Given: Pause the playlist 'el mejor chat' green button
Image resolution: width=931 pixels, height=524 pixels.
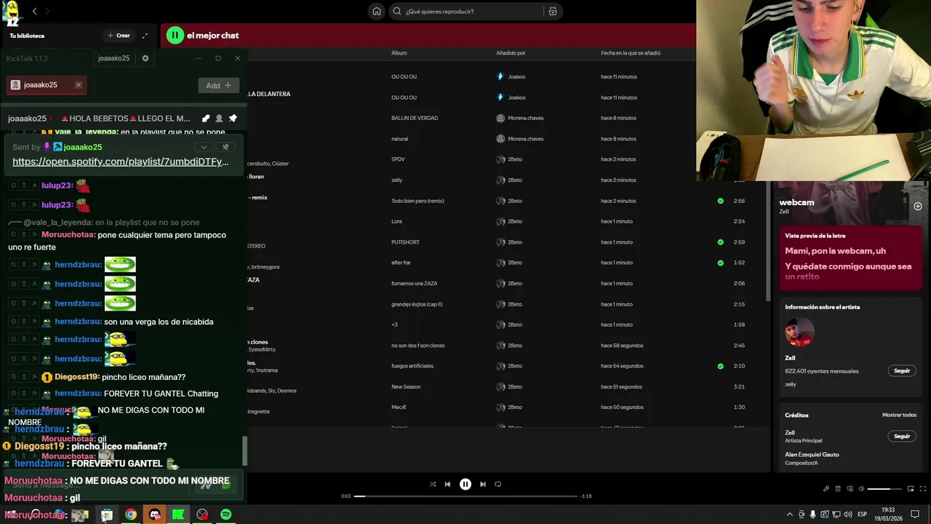Looking at the screenshot, I should tap(175, 35).
